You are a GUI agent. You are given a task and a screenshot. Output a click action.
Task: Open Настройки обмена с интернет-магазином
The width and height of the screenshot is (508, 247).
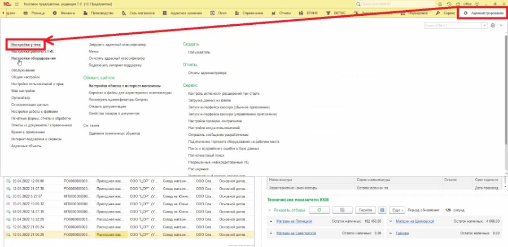click(x=125, y=86)
